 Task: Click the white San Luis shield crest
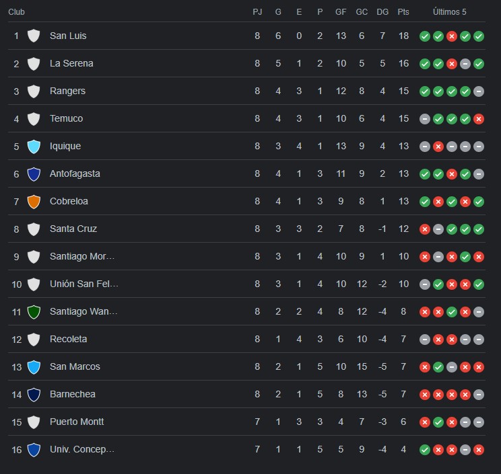(34, 36)
